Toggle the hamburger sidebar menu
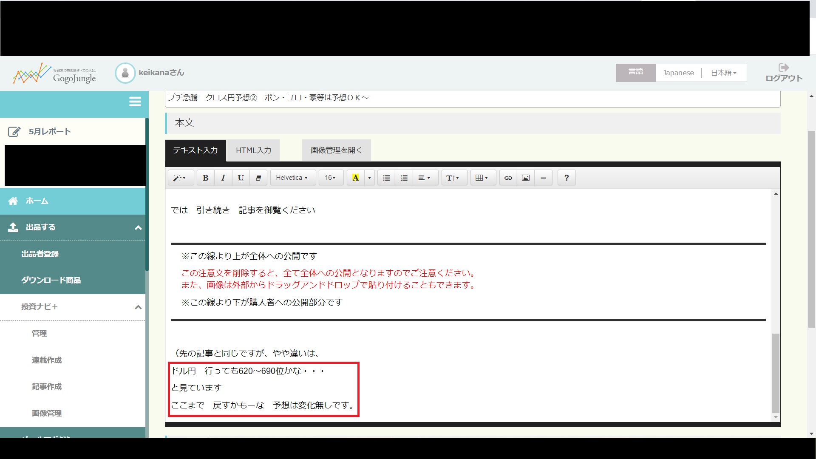The image size is (816, 459). tap(135, 102)
